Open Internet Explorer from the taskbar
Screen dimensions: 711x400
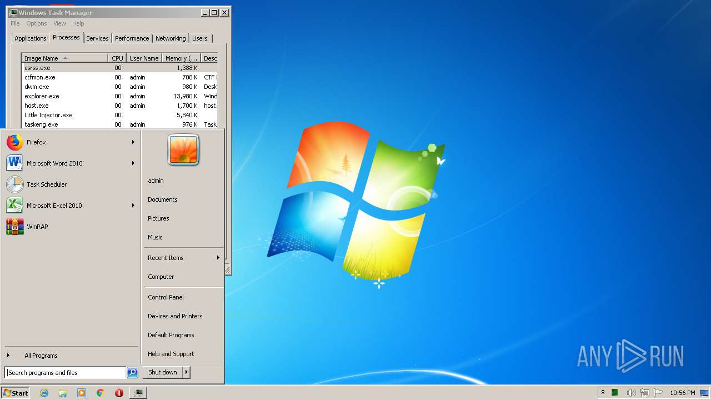pos(44,393)
